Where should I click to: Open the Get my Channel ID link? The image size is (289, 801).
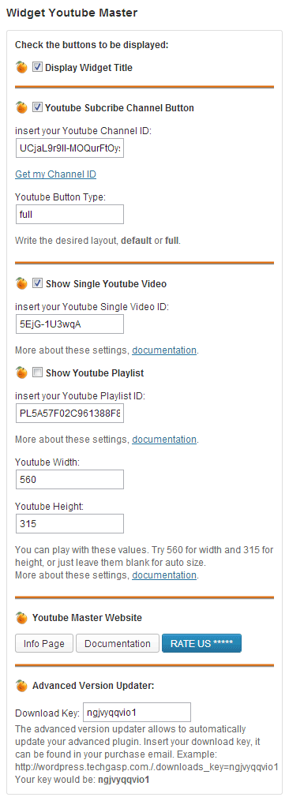(x=55, y=174)
